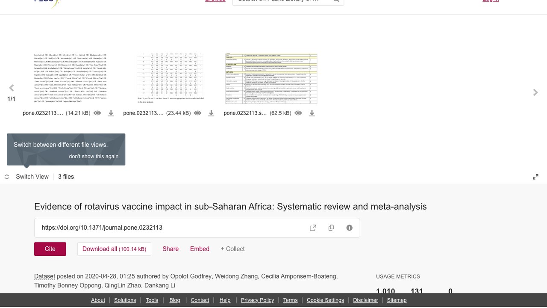The image size is (547, 308).
Task: Click the article title text
Action: pyautogui.click(x=230, y=207)
